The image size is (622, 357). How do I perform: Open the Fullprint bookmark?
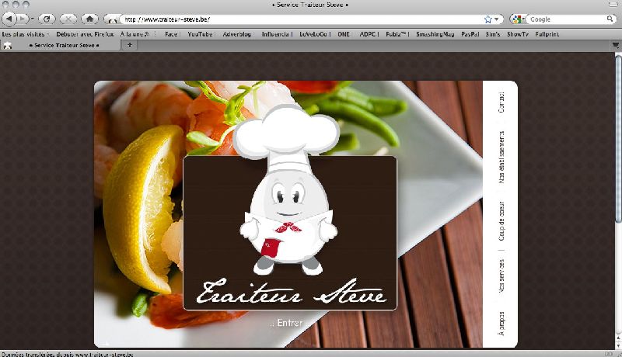pyautogui.click(x=547, y=34)
